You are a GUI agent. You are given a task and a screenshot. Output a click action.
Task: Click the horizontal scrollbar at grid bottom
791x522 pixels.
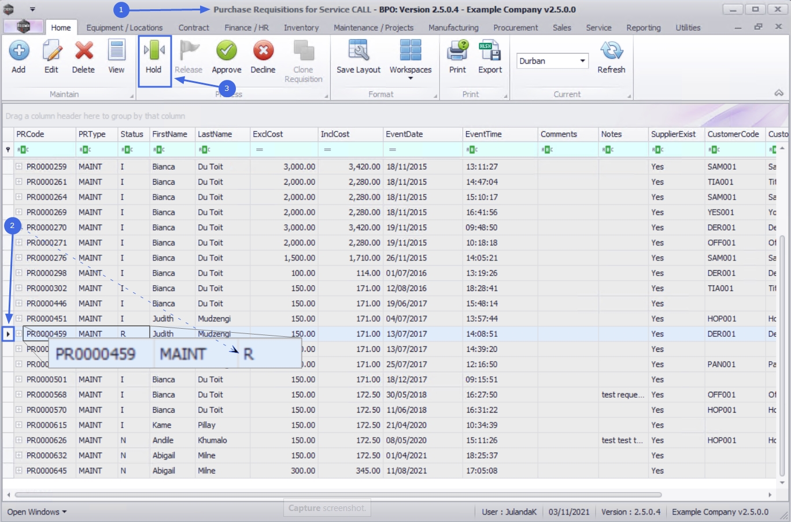pos(338,495)
